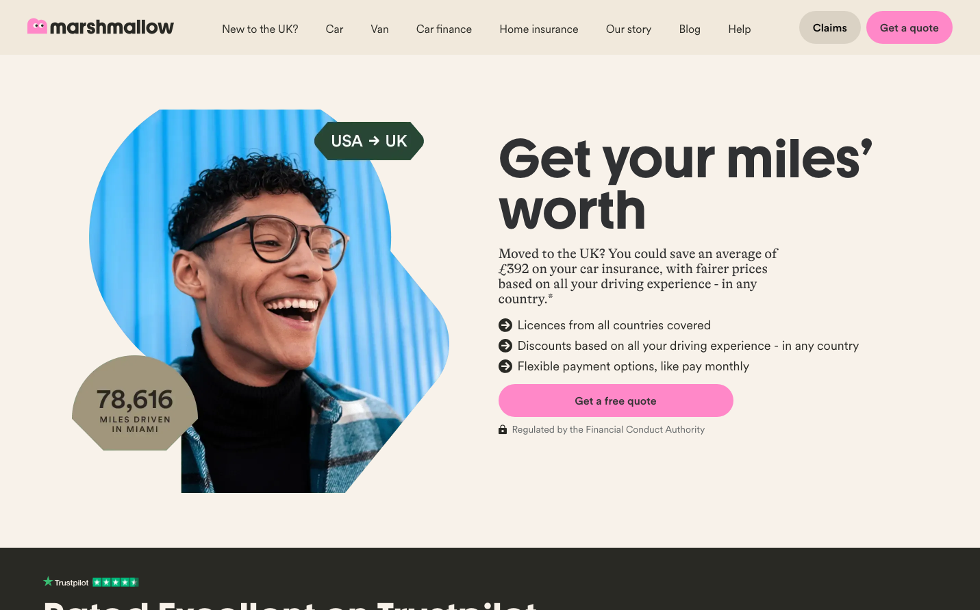Viewport: 980px width, 610px height.
Task: Click the padlock icon next to Regulated text
Action: pos(503,429)
